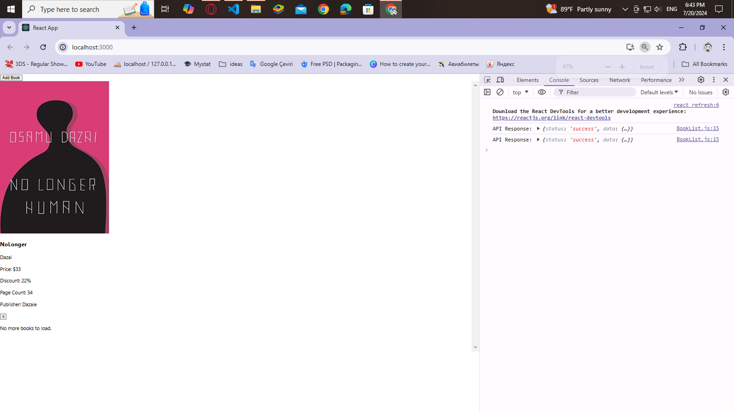Image resolution: width=734 pixels, height=412 pixels.
Task: Open the top frame context dropdown
Action: point(520,92)
